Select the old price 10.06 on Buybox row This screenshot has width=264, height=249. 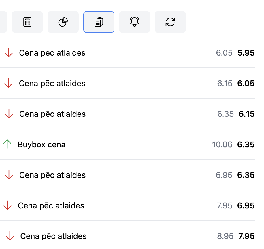222,144
